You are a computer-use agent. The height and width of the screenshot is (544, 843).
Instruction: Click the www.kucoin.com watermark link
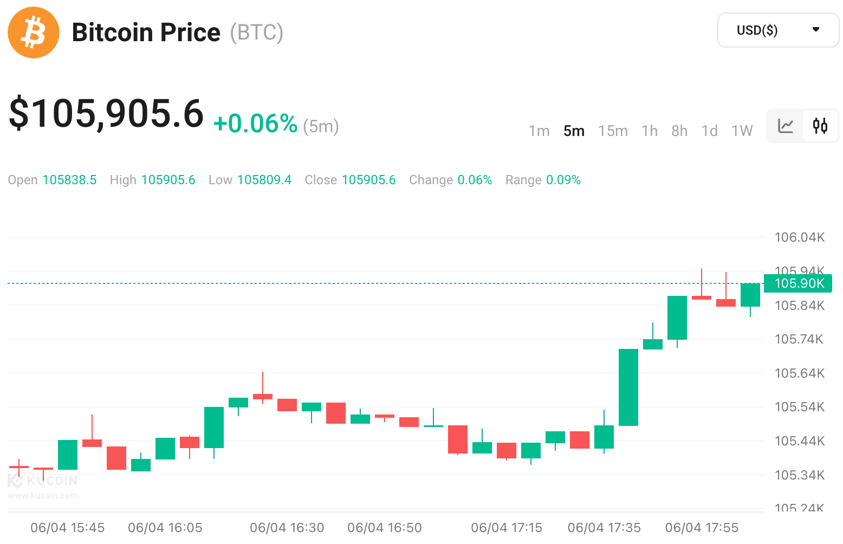tap(43, 495)
